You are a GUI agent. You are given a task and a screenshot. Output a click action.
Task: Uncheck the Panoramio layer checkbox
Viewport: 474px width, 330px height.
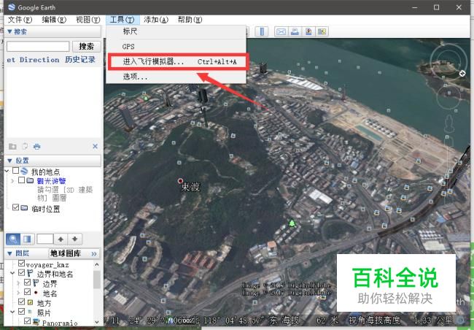[x=27, y=321]
